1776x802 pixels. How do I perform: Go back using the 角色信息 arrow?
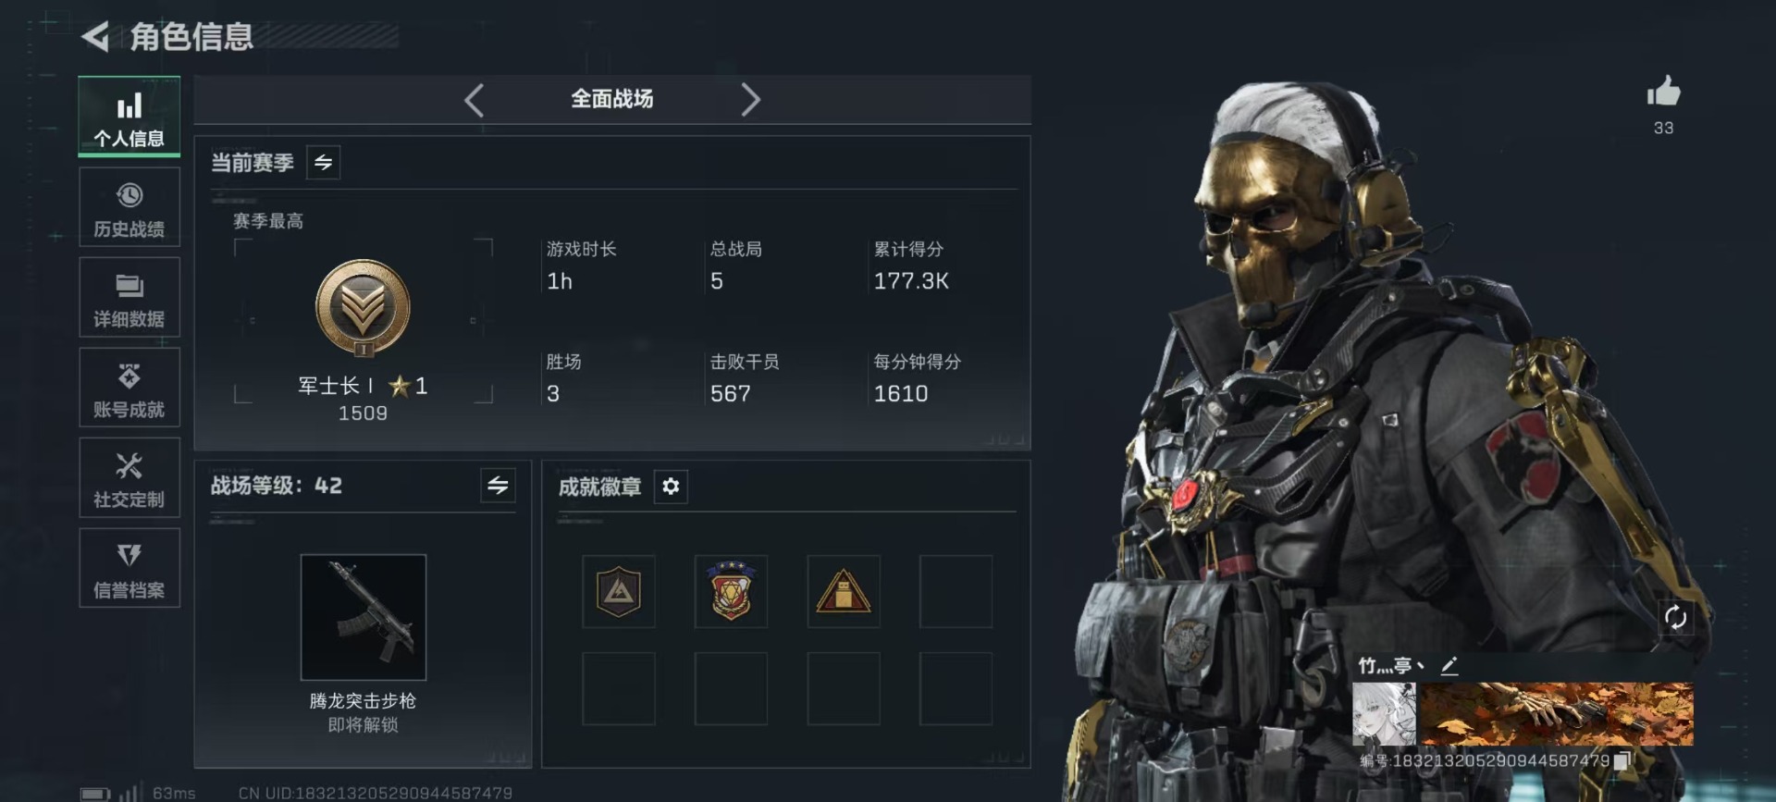(x=95, y=37)
